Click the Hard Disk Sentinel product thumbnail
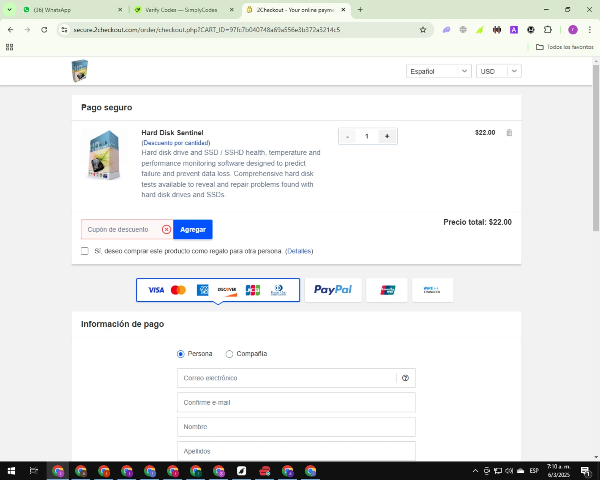This screenshot has width=600, height=480. pos(104,154)
